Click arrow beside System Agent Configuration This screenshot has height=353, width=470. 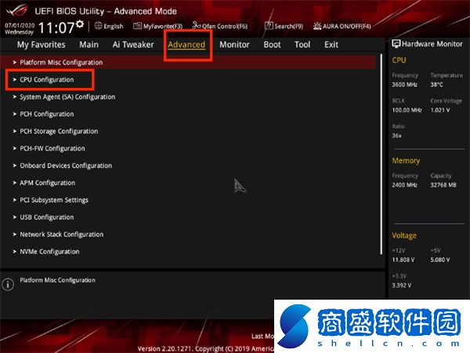[14, 97]
